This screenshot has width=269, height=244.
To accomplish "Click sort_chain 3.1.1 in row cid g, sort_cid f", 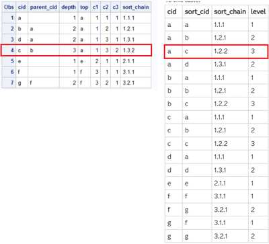I will point(220,222).
